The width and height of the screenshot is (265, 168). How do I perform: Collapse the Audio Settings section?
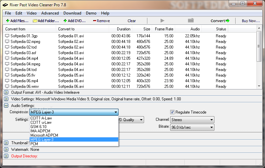(6, 106)
